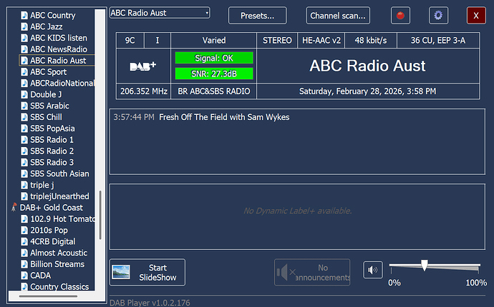Viewport: 494px width, 307px height.
Task: Open settings via the gear icon
Action: [439, 15]
